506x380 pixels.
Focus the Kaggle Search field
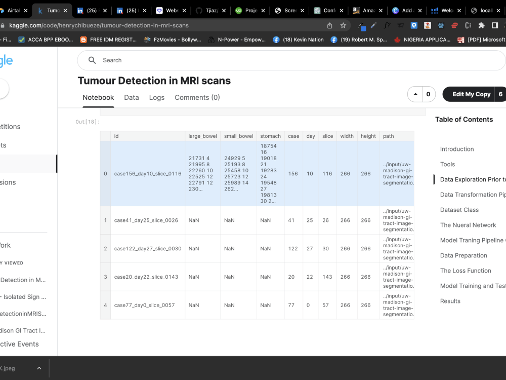pyautogui.click(x=290, y=60)
